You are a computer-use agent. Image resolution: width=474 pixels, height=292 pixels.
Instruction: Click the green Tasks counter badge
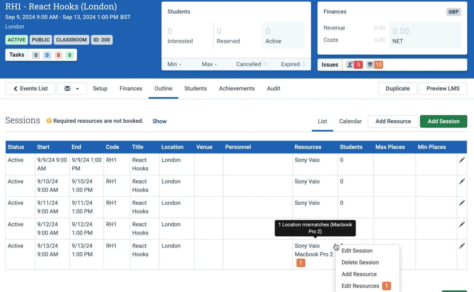pyautogui.click(x=70, y=54)
